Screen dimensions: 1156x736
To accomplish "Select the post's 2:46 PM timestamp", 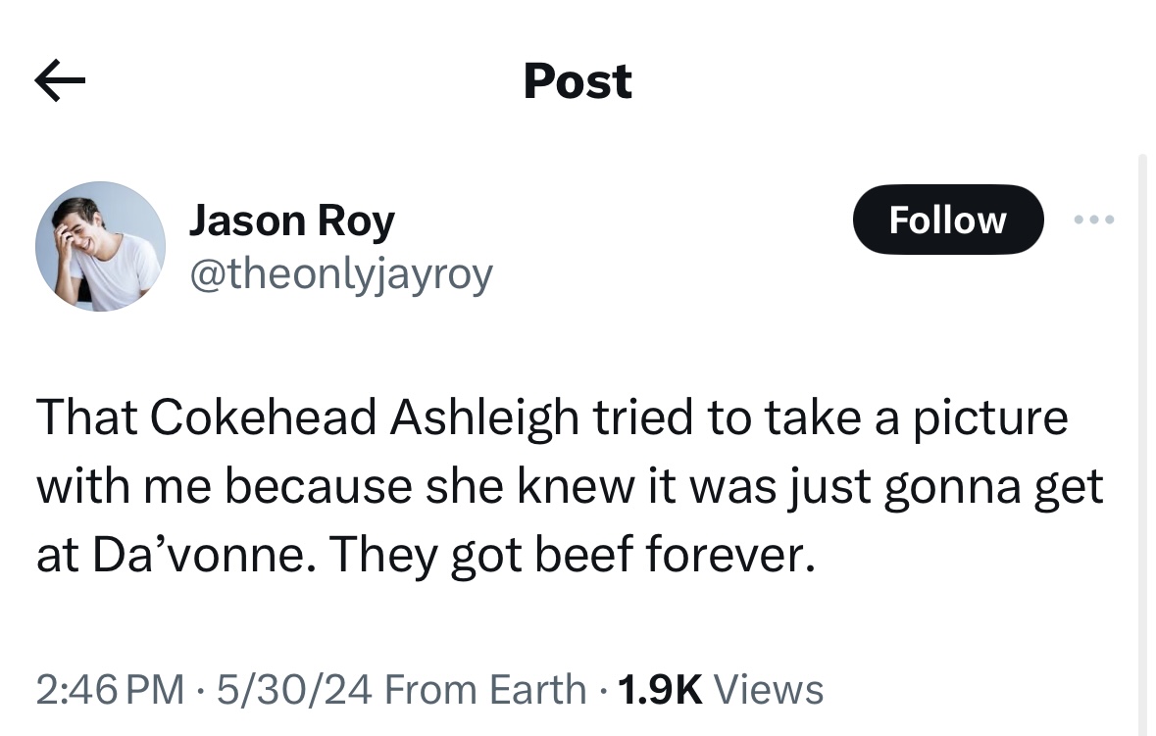I will coord(111,690).
